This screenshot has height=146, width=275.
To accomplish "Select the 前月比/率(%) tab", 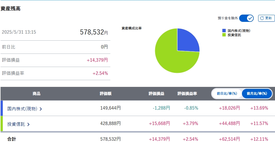I will [257, 94].
